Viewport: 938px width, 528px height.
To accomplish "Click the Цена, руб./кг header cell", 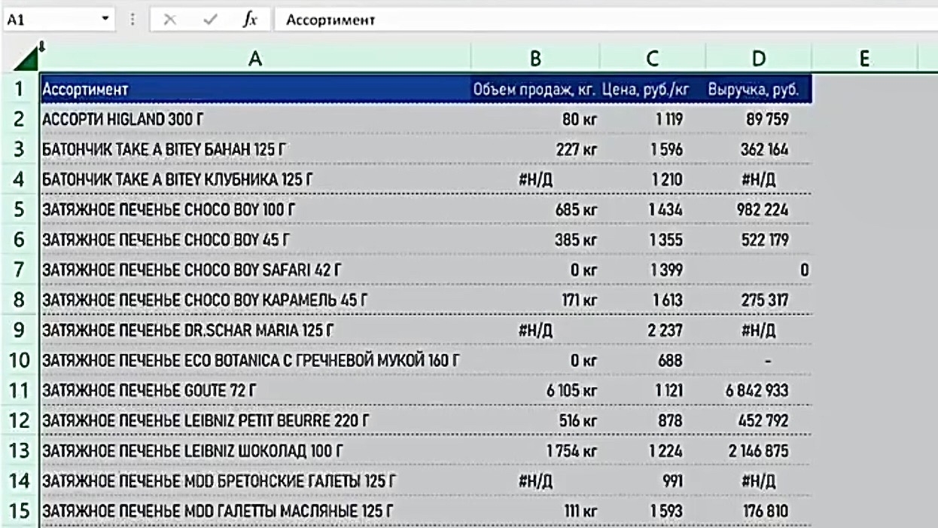I will [653, 90].
